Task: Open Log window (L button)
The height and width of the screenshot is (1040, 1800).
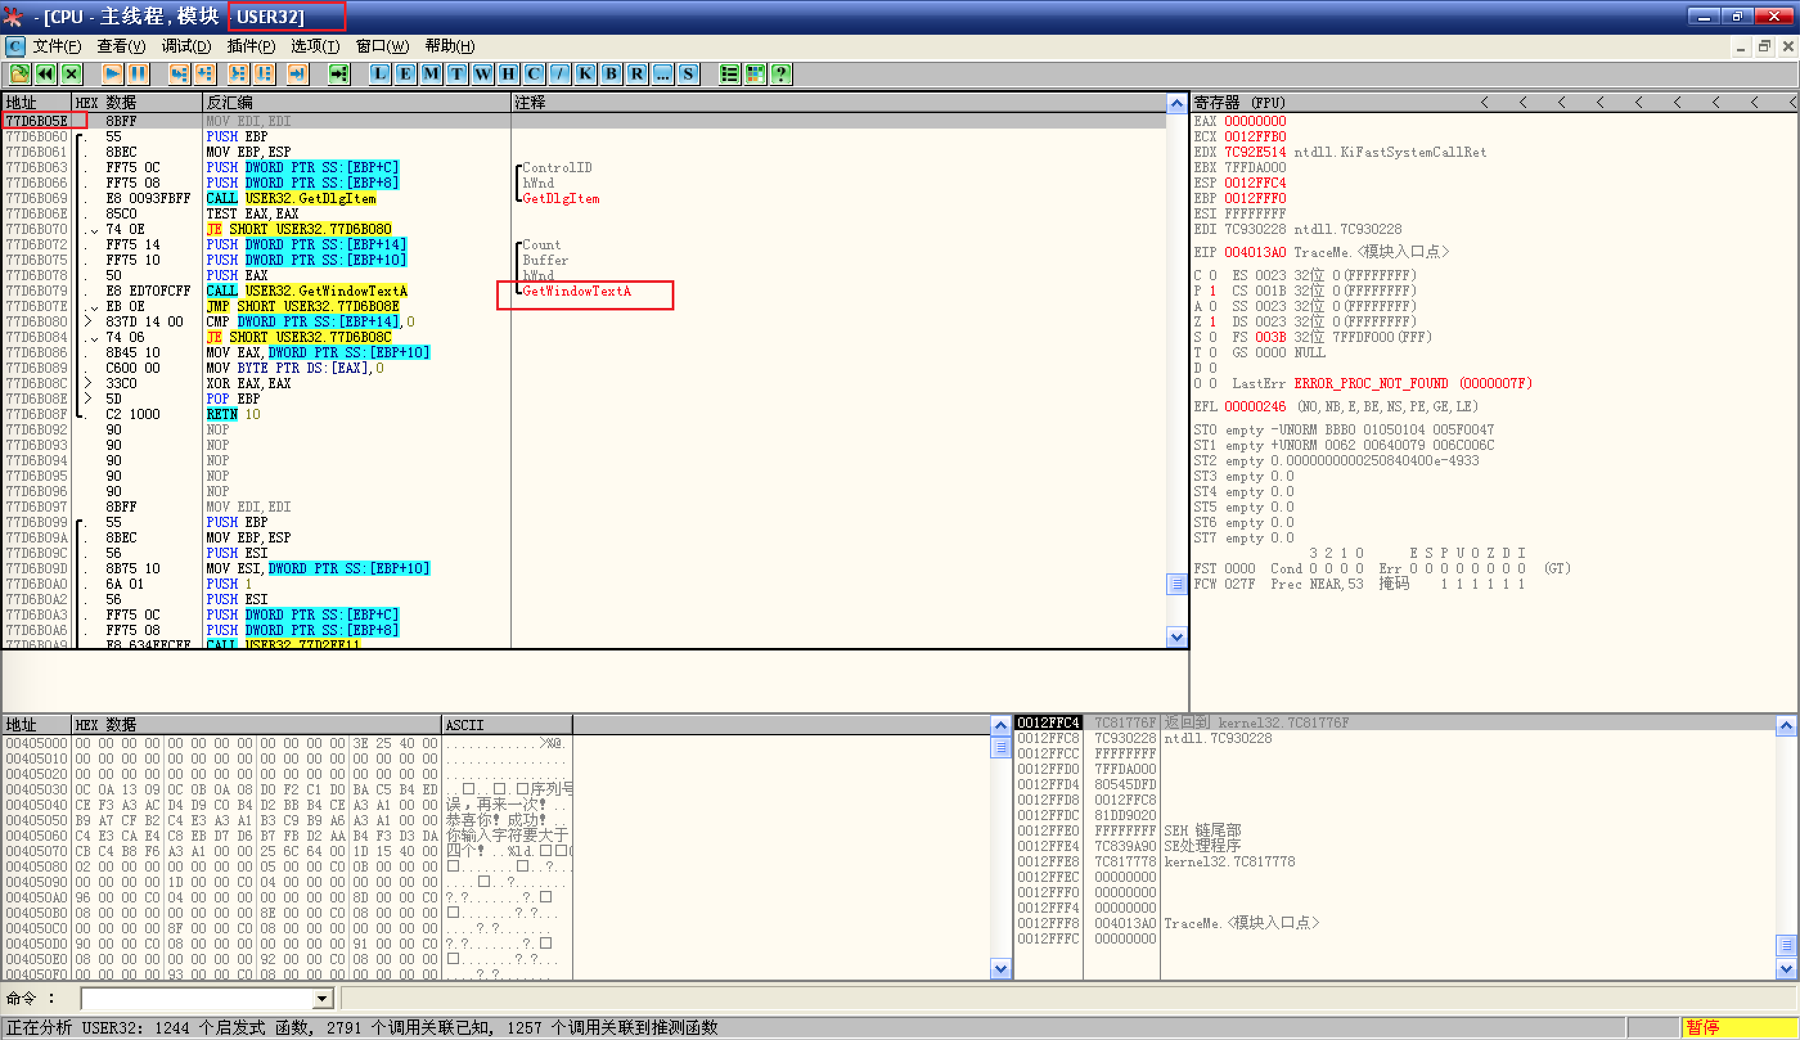Action: [379, 73]
